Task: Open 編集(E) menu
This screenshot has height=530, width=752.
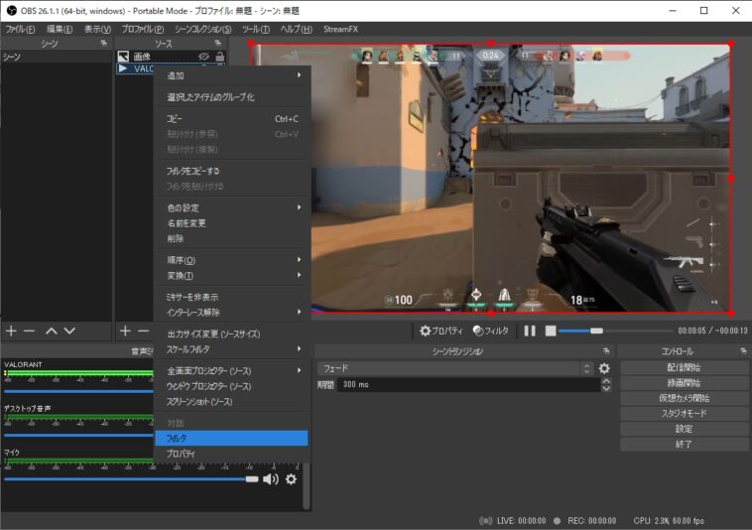Action: pyautogui.click(x=60, y=29)
